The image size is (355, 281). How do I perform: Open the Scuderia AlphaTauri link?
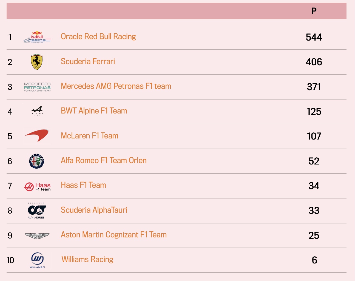[94, 210]
